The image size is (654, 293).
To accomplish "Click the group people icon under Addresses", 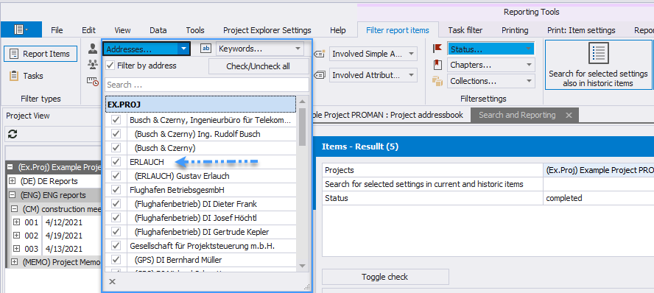I will click(x=93, y=64).
